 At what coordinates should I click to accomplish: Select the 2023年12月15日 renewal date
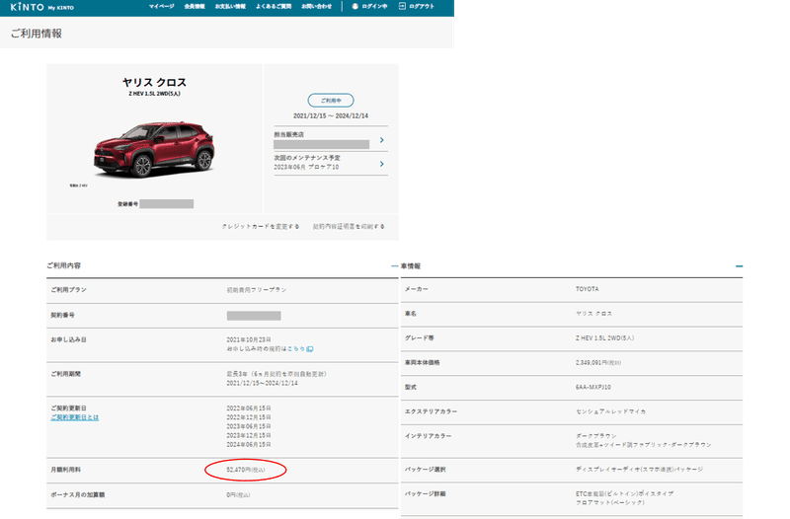[x=249, y=435]
